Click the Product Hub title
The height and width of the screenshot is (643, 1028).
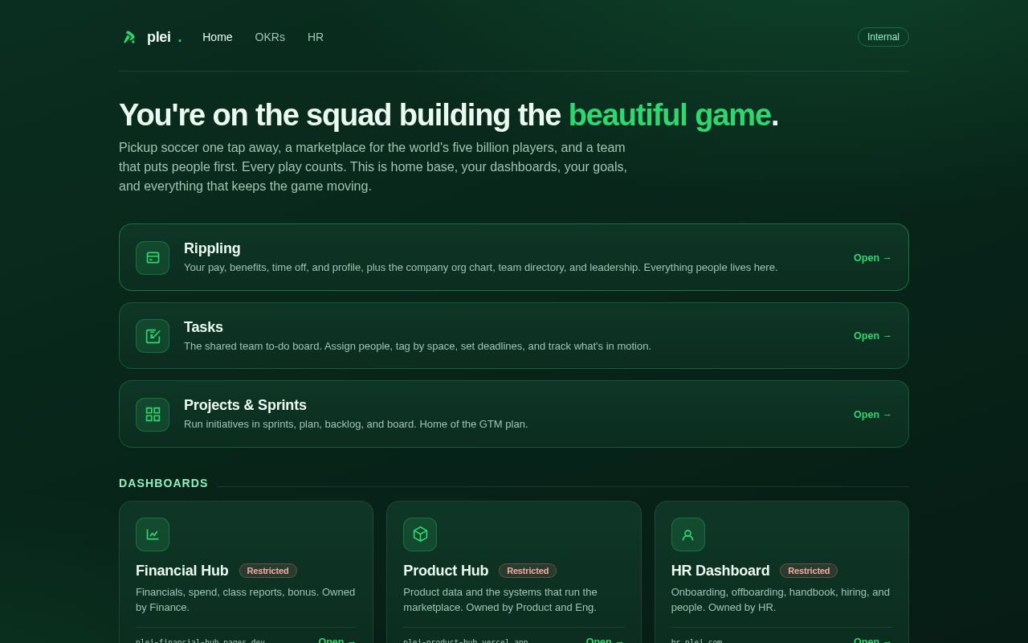click(446, 571)
